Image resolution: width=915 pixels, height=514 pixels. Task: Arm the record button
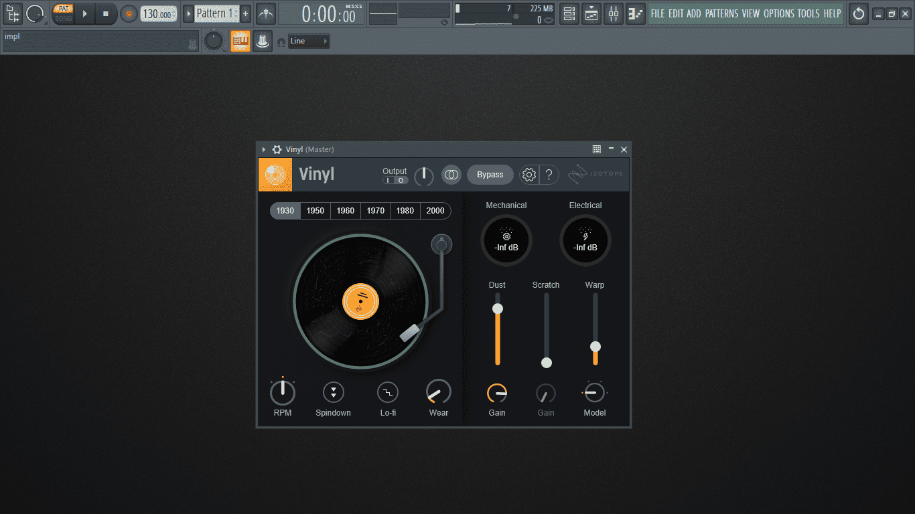129,13
